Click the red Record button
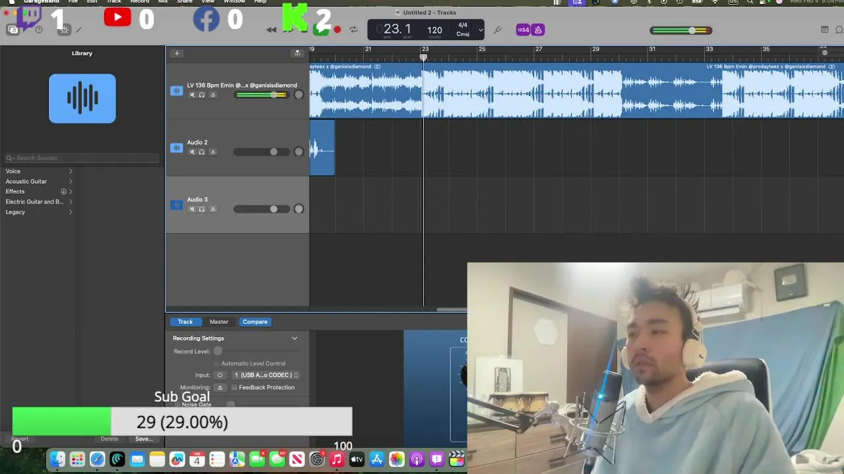Screen dimensions: 844x474 338,30
